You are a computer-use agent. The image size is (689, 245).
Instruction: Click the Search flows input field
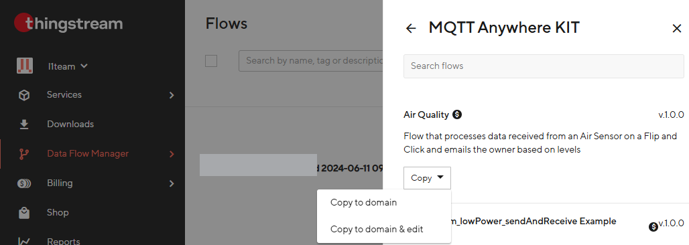coord(544,66)
